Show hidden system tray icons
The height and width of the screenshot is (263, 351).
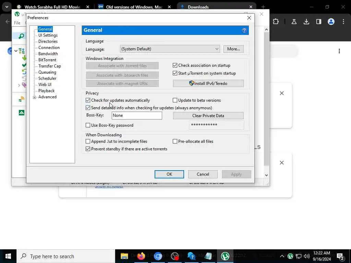pyautogui.click(x=282, y=256)
